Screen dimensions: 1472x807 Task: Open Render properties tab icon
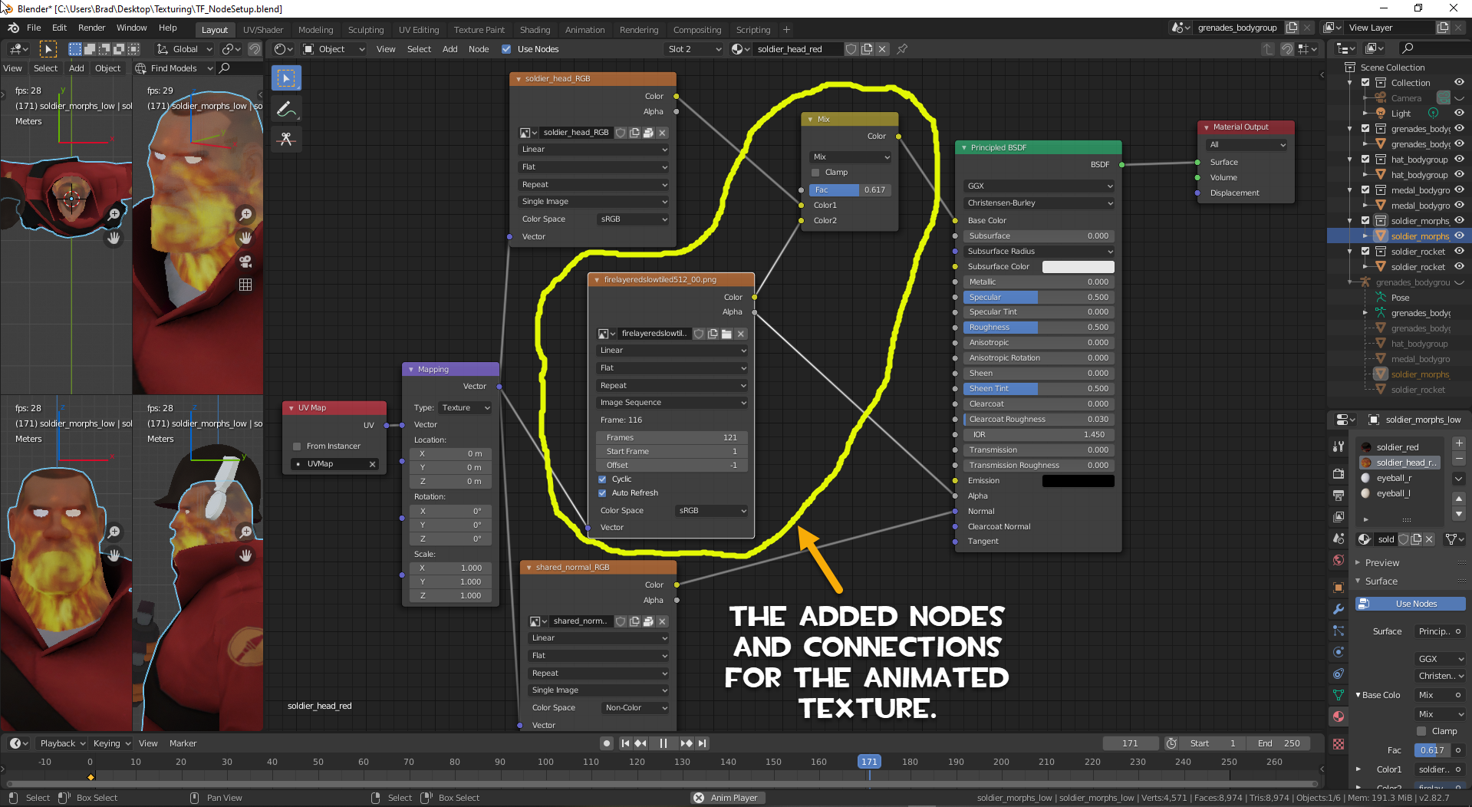[x=1339, y=474]
